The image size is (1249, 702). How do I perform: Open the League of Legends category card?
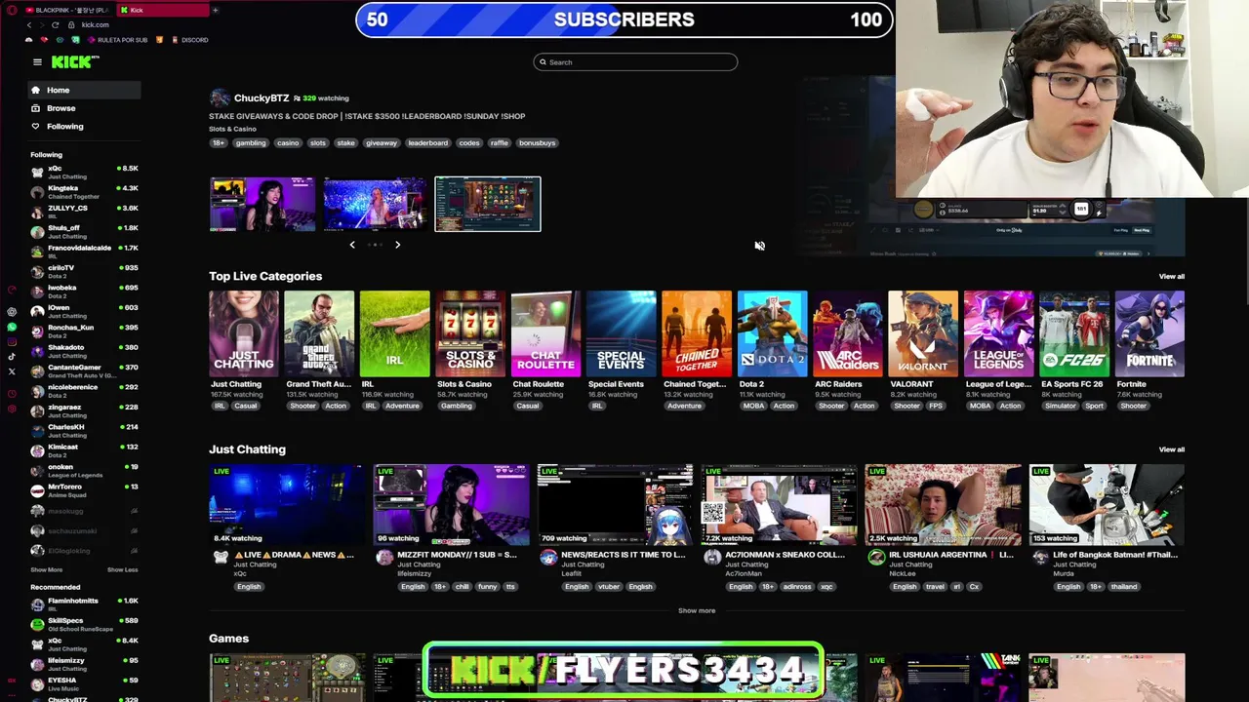tap(998, 333)
